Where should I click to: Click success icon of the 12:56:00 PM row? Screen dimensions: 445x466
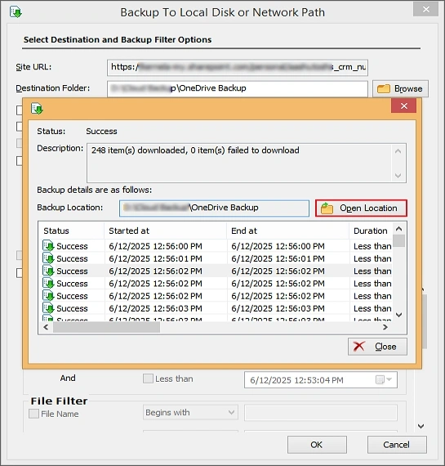pos(48,246)
